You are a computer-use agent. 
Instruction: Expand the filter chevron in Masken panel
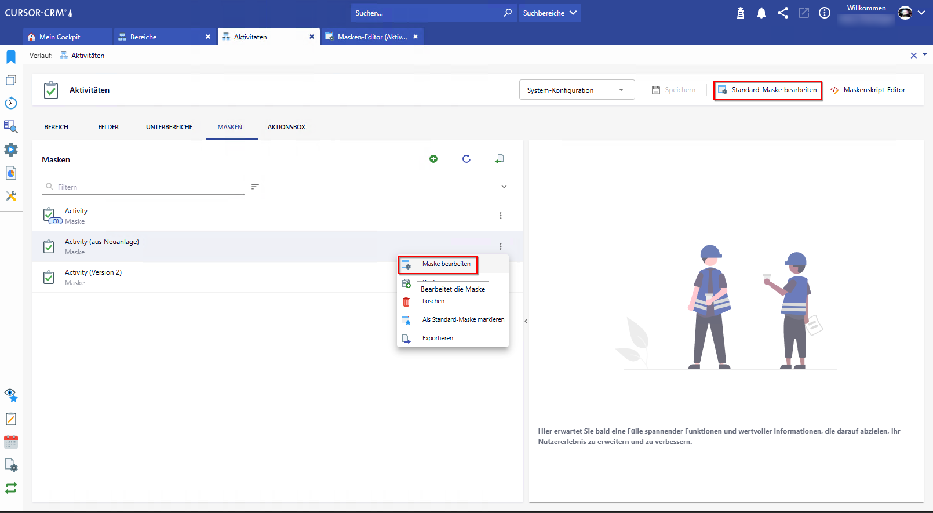coord(504,187)
